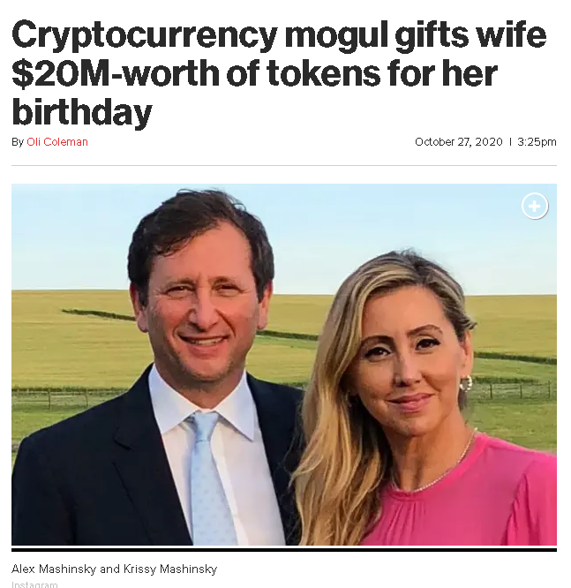The width and height of the screenshot is (571, 588).
Task: Click the October 27, 2020 publish date
Action: (459, 142)
